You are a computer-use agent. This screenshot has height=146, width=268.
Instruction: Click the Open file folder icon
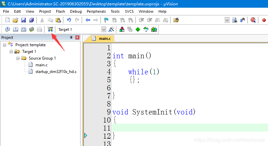pos(15,20)
